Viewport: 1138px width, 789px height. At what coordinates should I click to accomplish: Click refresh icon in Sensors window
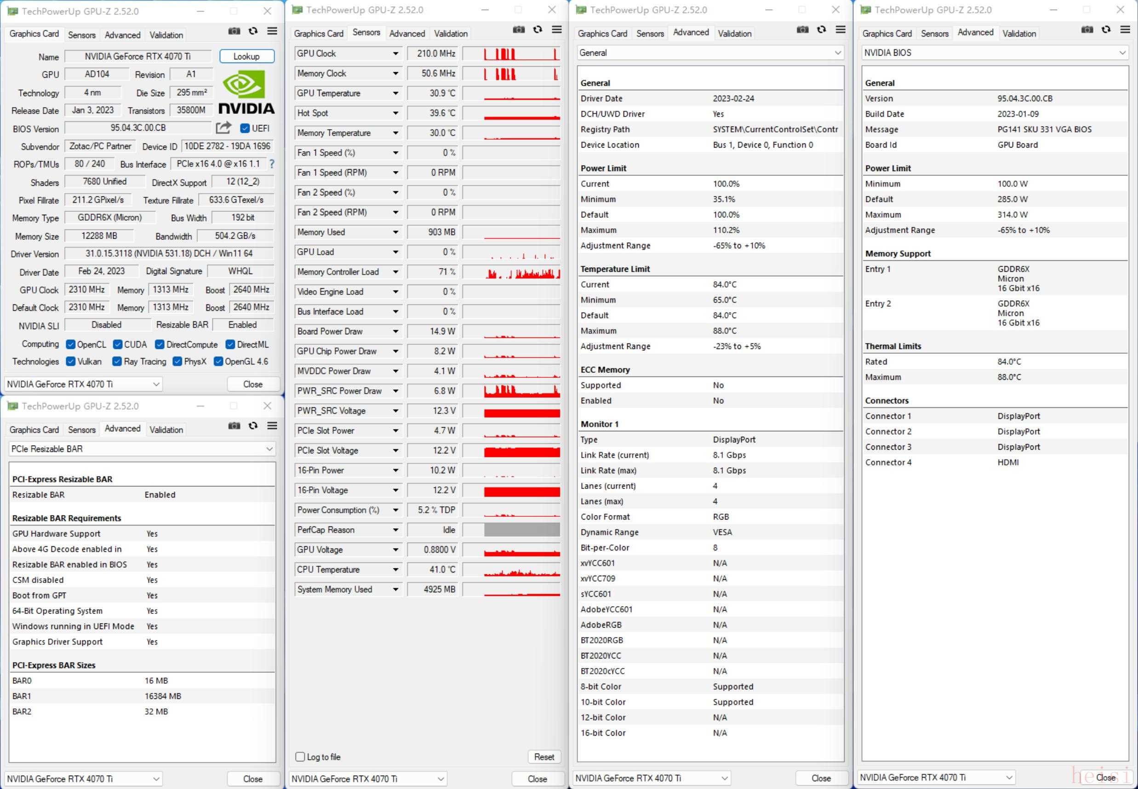538,30
